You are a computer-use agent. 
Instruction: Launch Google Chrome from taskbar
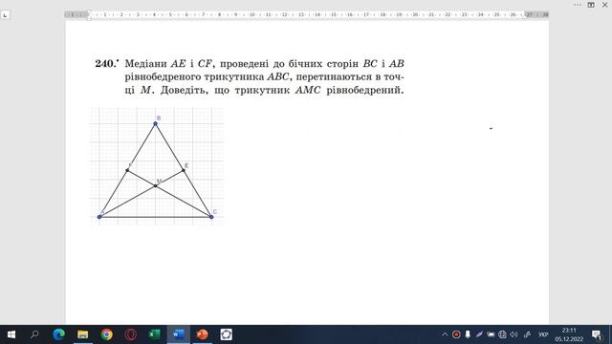click(x=106, y=334)
